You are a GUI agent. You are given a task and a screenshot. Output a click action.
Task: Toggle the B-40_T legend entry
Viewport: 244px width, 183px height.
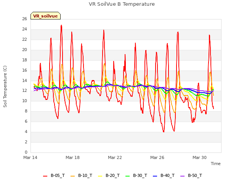[164, 175]
